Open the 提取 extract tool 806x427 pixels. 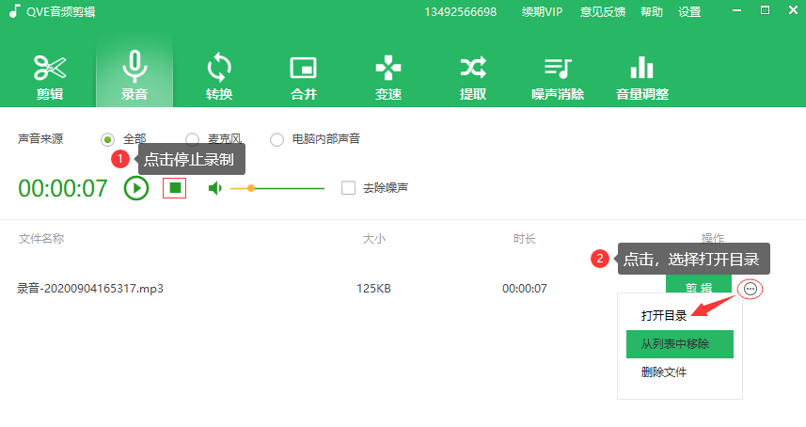[x=472, y=76]
